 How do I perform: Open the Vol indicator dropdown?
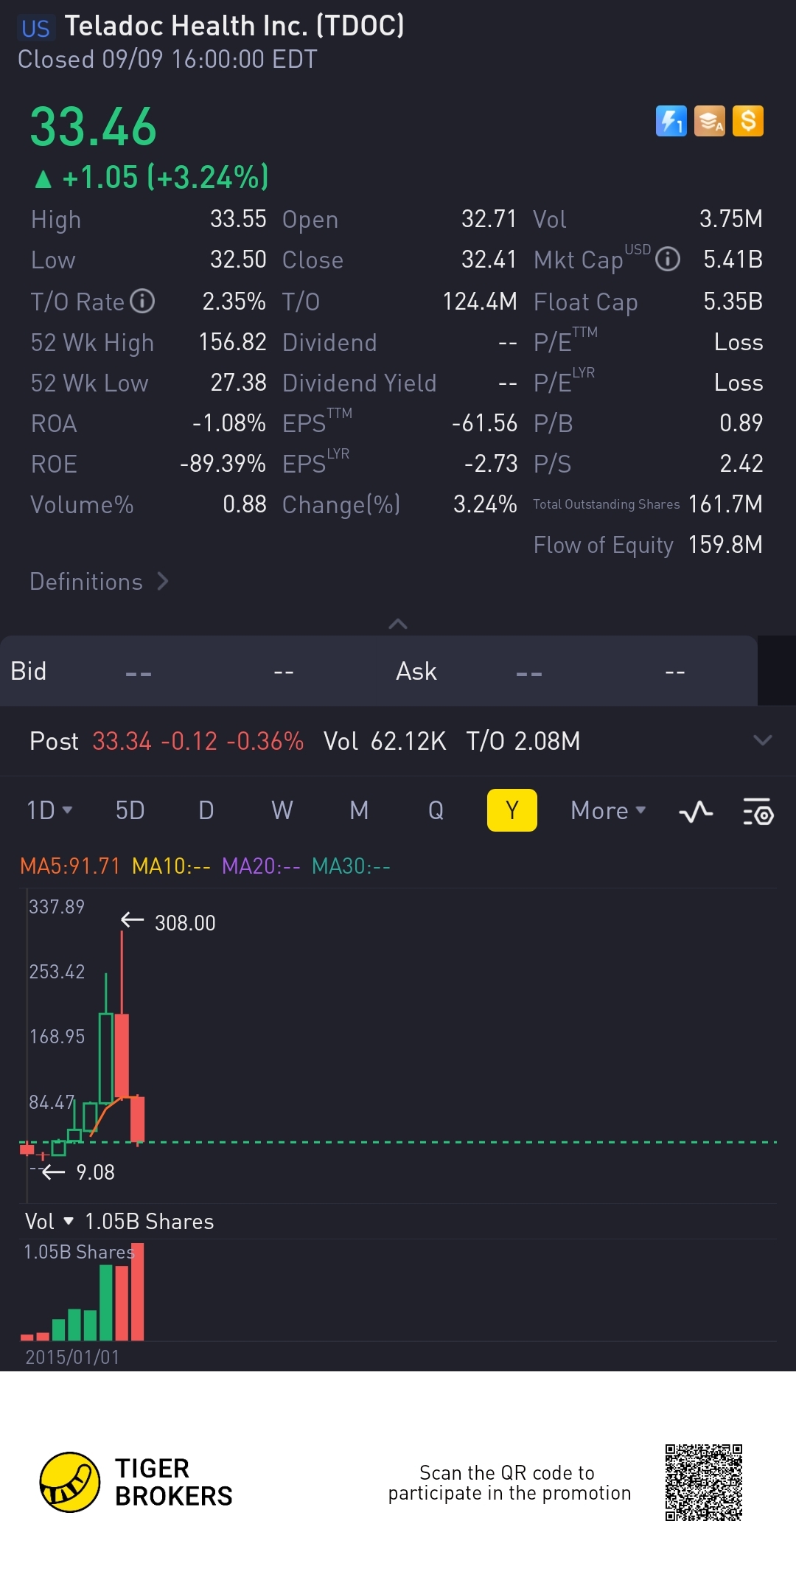[x=49, y=1222]
